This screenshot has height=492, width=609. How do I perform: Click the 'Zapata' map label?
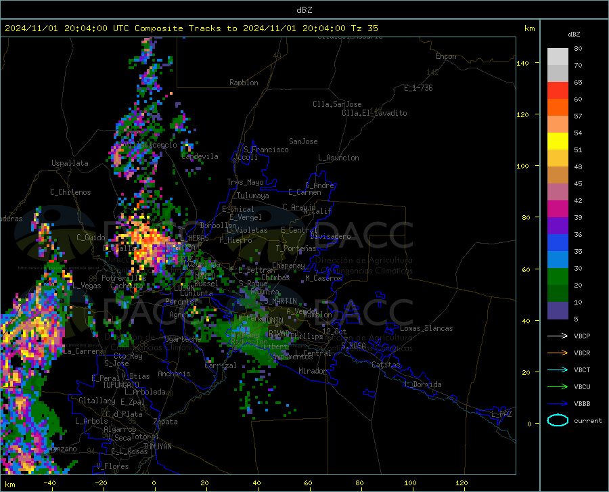166,422
